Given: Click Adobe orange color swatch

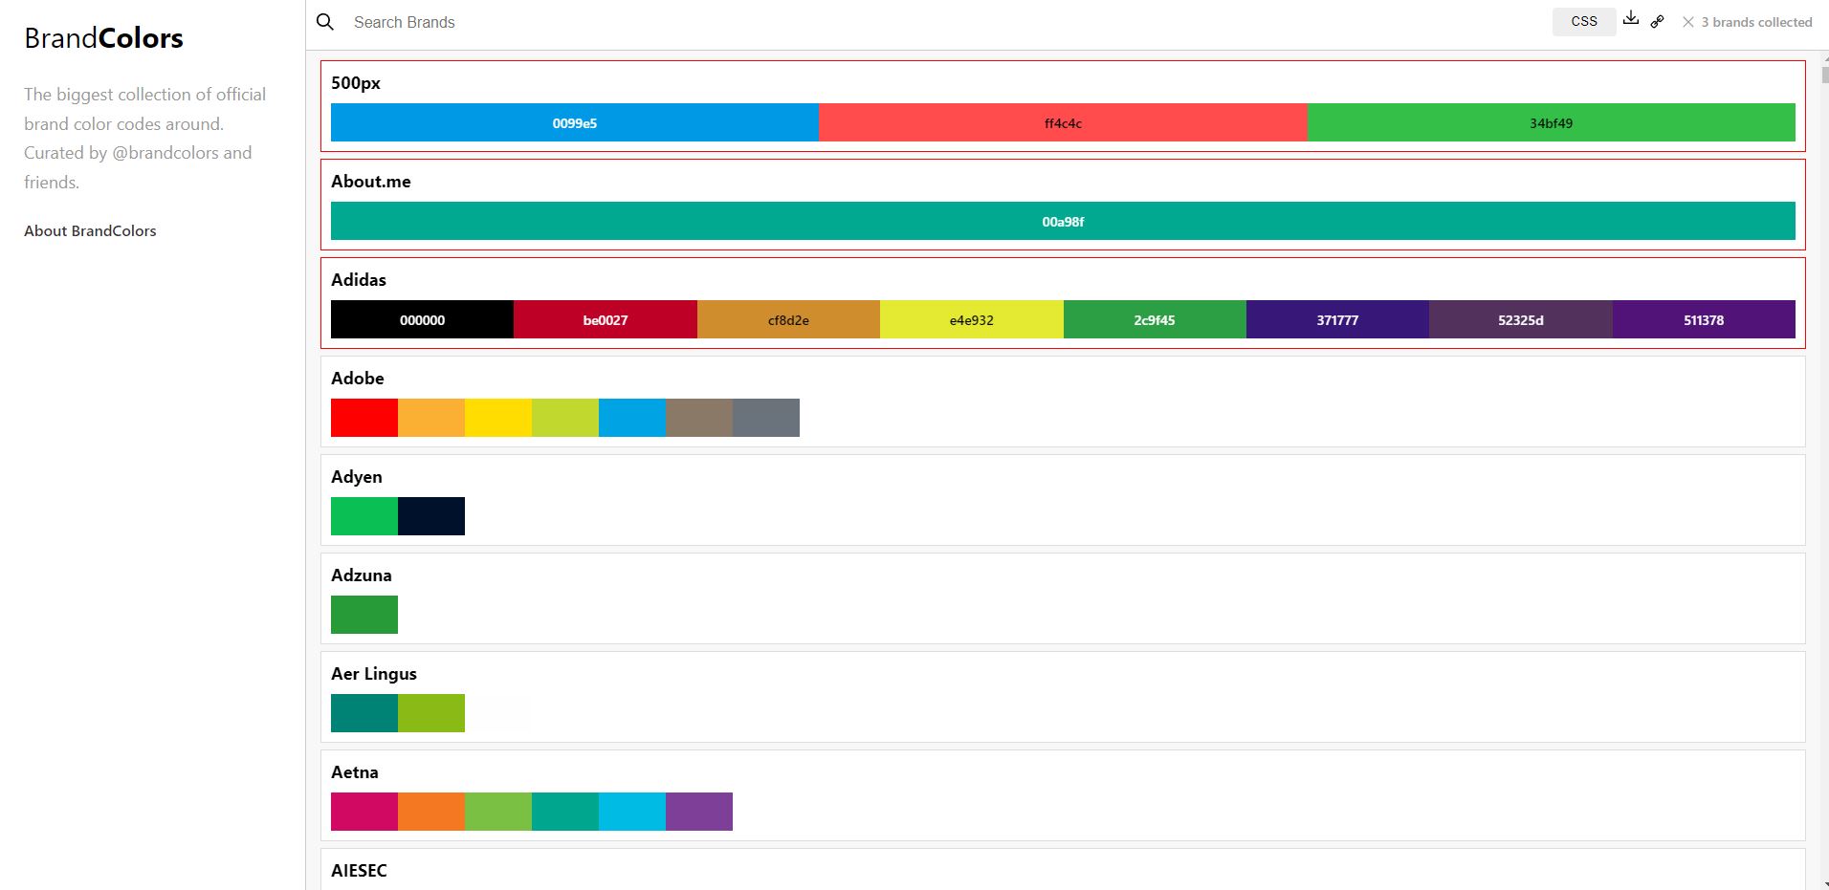Looking at the screenshot, I should pyautogui.click(x=431, y=418).
